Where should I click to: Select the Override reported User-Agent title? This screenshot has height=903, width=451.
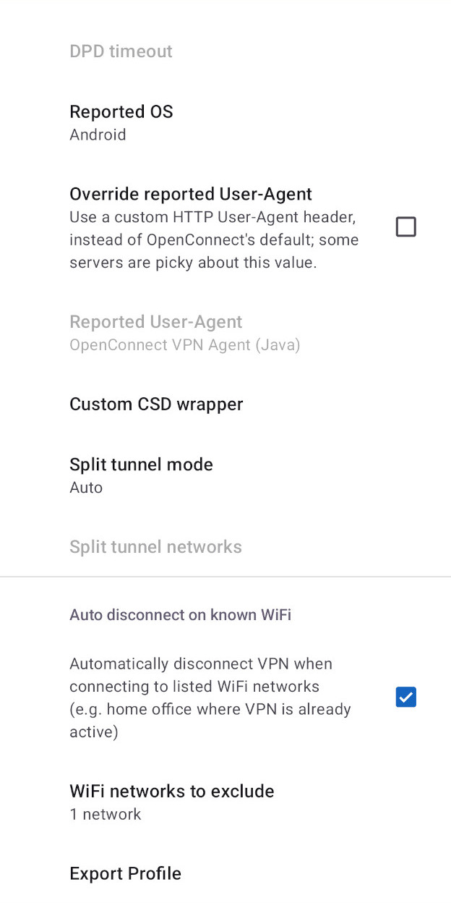(x=191, y=194)
